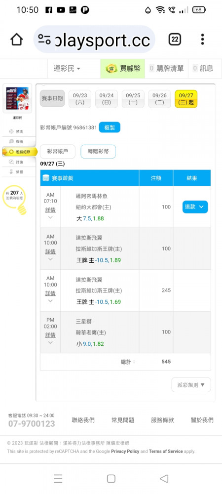The width and height of the screenshot is (222, 494).
Task: Expand the 退款 result dropdown
Action: (x=195, y=207)
